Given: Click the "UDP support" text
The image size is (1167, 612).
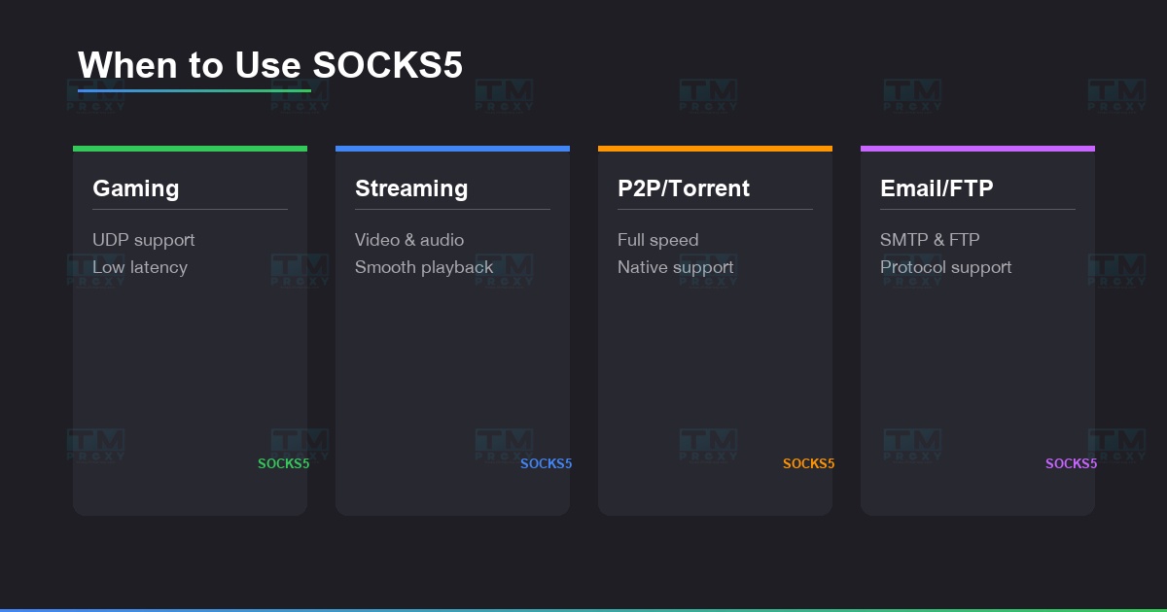Looking at the screenshot, I should pos(143,240).
